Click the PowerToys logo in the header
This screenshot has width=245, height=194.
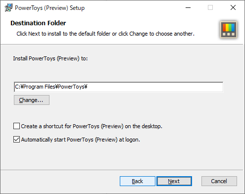click(x=229, y=30)
